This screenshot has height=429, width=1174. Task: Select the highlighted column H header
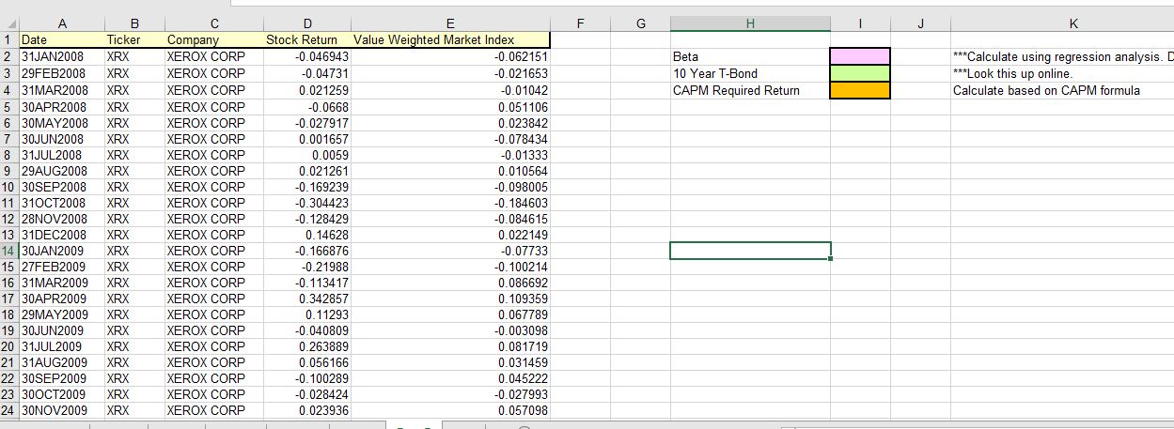[750, 23]
